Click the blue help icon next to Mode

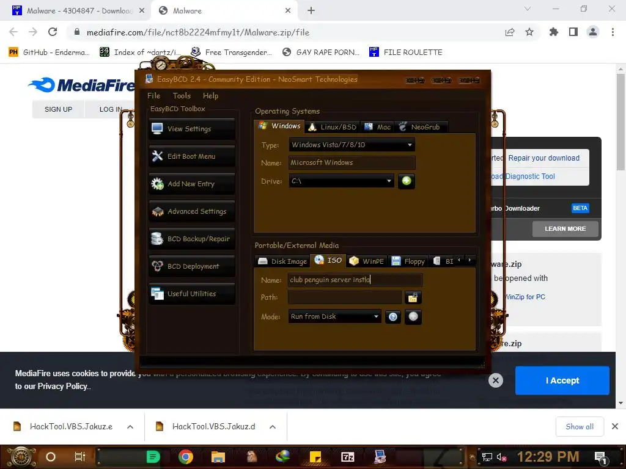[x=393, y=317]
